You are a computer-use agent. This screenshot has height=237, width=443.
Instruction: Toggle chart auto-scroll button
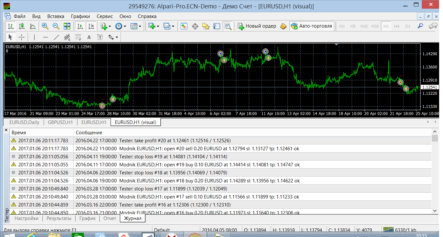pos(80,26)
